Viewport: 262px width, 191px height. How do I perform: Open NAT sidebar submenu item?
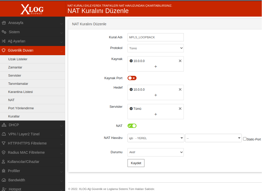32,100
